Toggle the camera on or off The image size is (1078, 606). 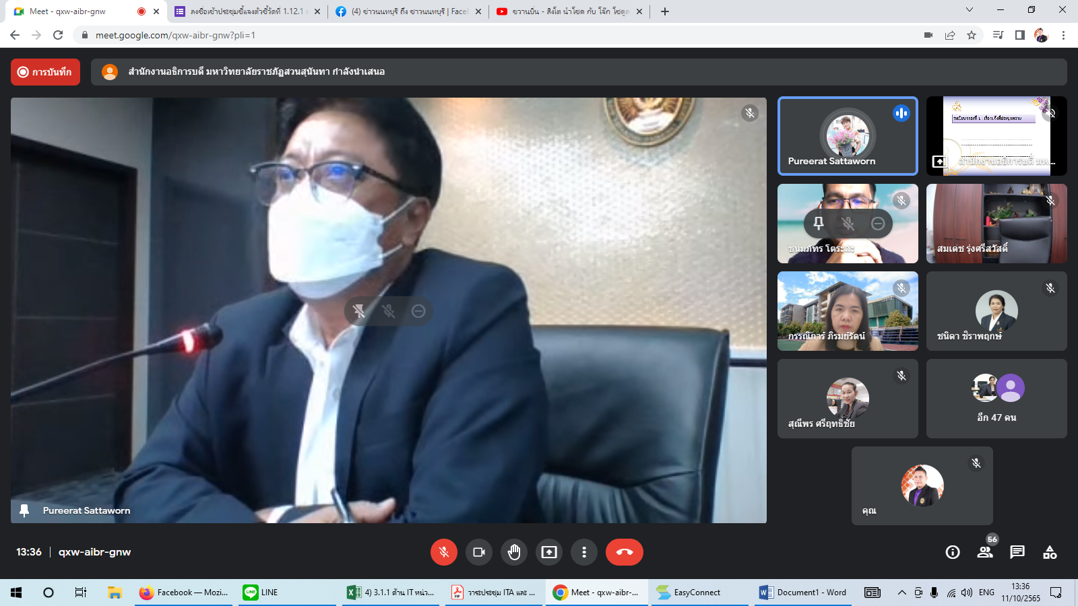(x=479, y=552)
